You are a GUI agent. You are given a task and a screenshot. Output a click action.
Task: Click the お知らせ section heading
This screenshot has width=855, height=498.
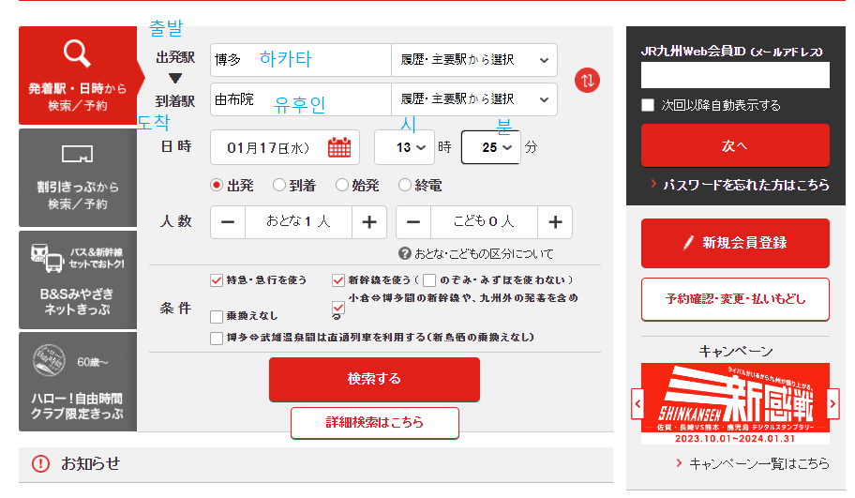click(x=91, y=463)
